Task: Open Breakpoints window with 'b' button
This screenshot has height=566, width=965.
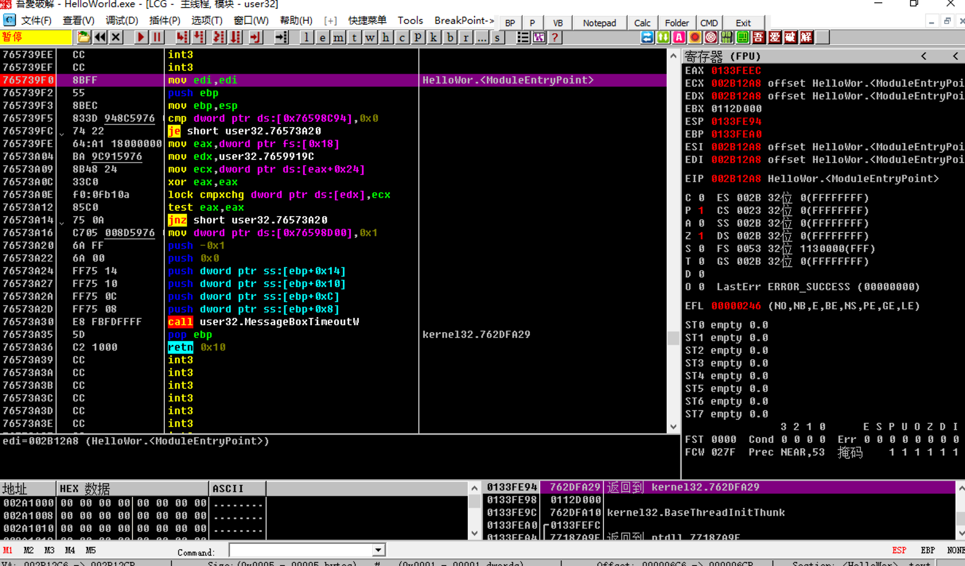Action: click(x=450, y=38)
